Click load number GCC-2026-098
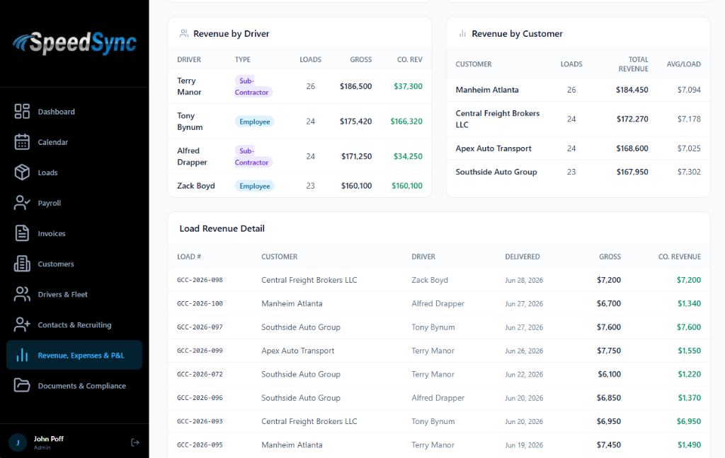725x458 pixels. click(x=200, y=281)
